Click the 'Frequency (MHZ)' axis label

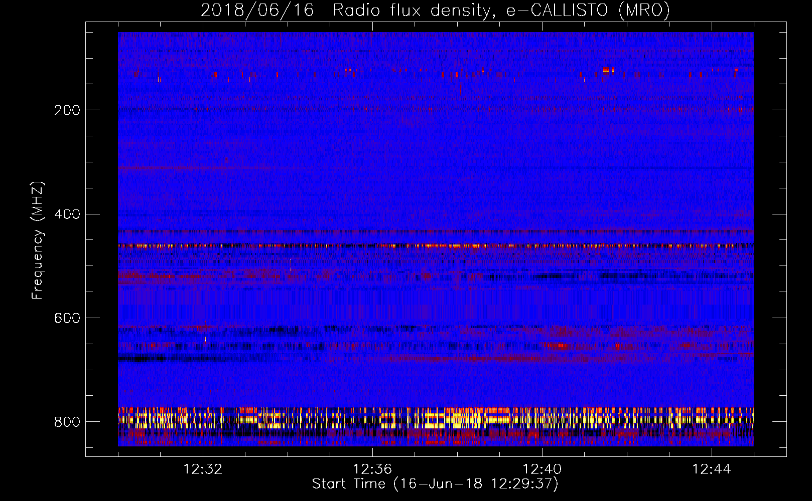(38, 240)
